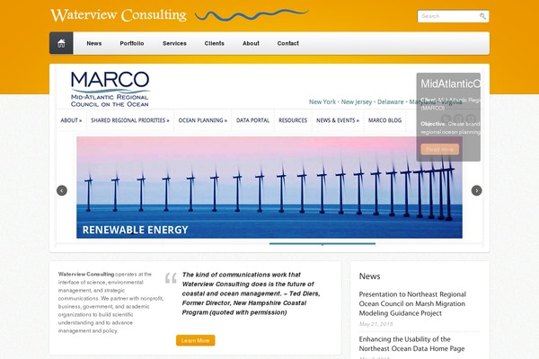Show previous slide with left arrow
Screen dimensions: 539x359
pos(62,190)
